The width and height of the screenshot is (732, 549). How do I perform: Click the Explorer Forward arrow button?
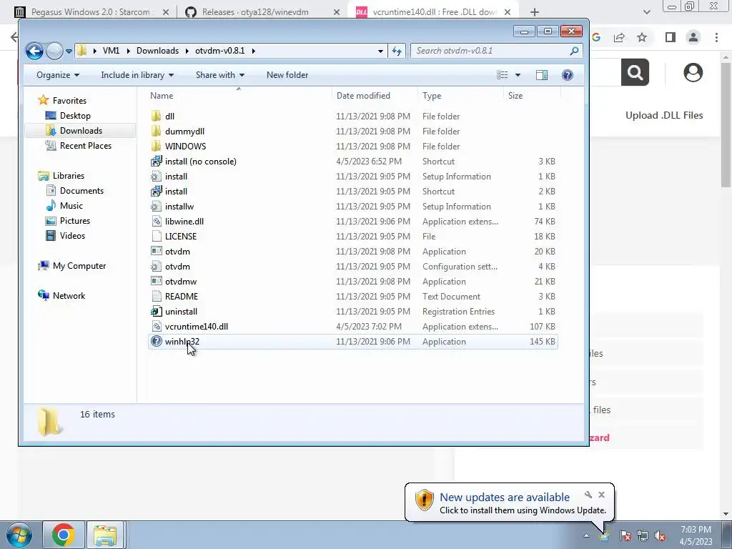pos(54,51)
